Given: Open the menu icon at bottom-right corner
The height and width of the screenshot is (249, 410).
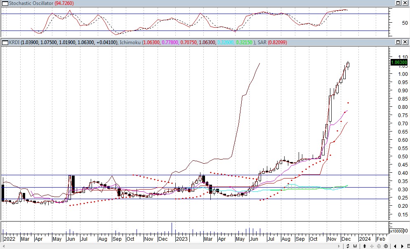Looking at the screenshot, I should tap(408, 246).
